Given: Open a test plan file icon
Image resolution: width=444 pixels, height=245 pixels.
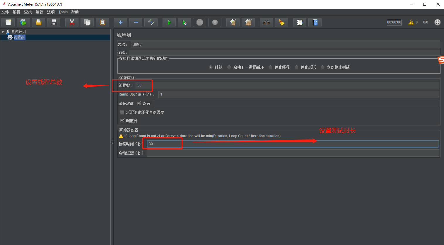Looking at the screenshot, I should 38,22.
